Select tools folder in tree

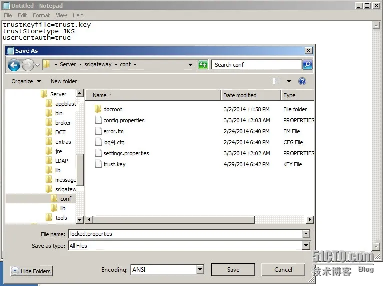pos(56,218)
